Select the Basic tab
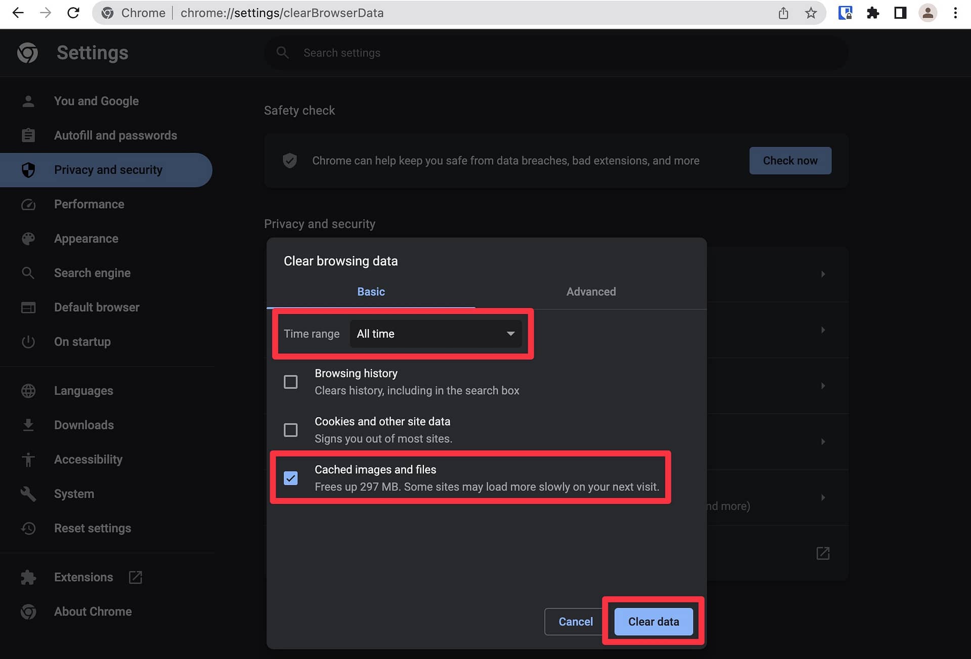 coord(370,291)
